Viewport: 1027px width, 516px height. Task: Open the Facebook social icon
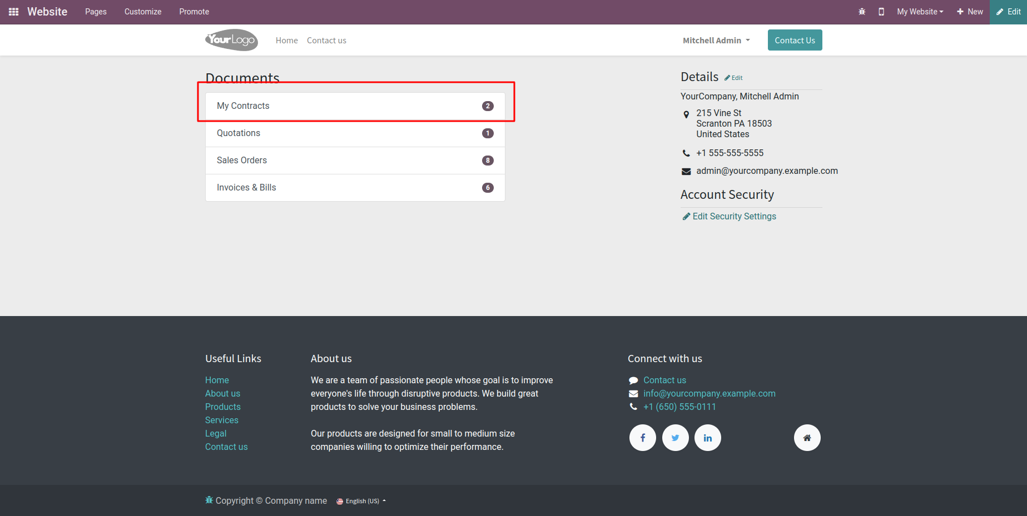coord(643,438)
